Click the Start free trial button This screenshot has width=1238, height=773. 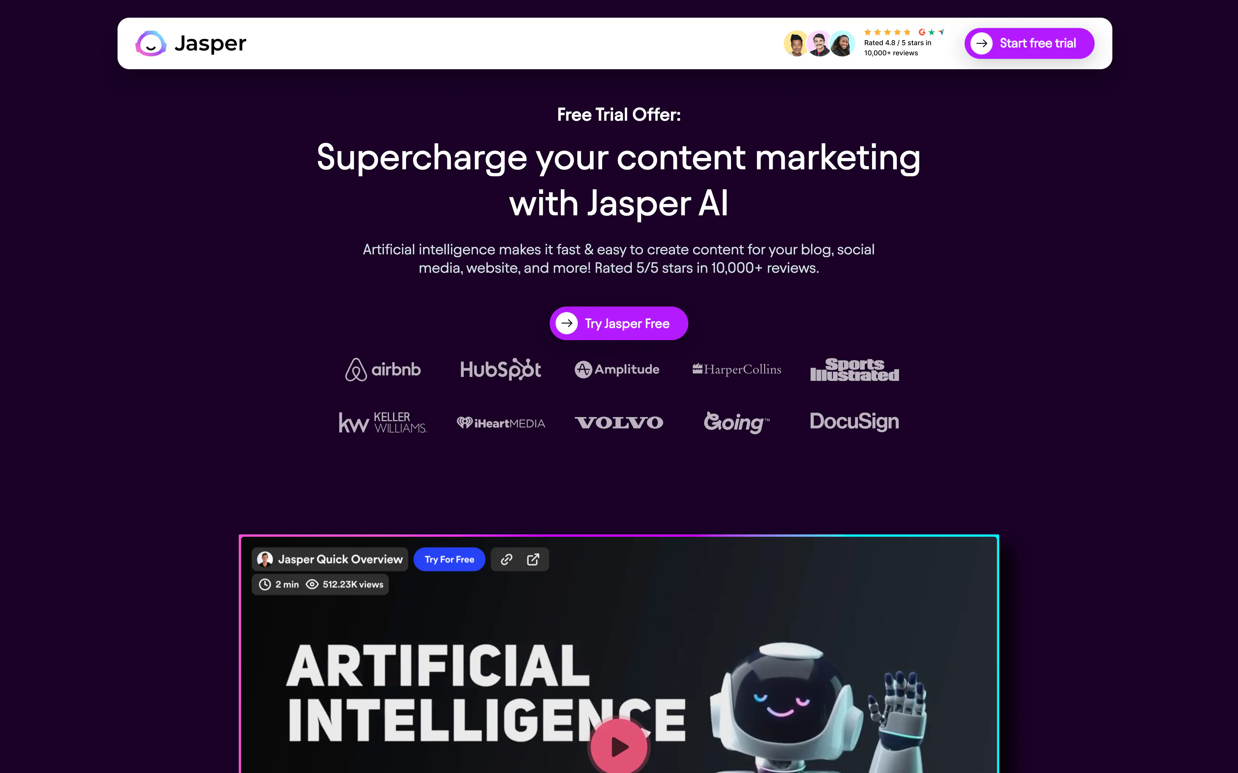pos(1029,43)
